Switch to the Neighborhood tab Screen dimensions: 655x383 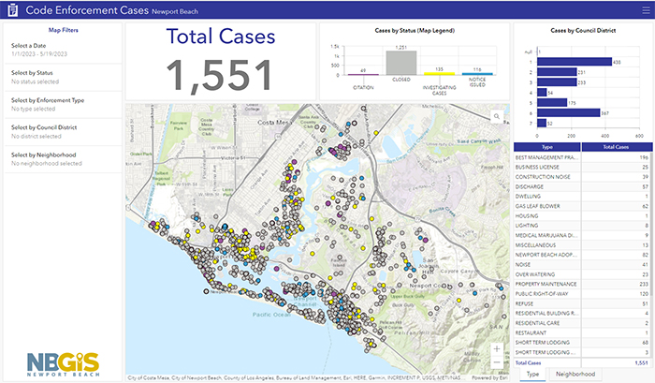575,374
